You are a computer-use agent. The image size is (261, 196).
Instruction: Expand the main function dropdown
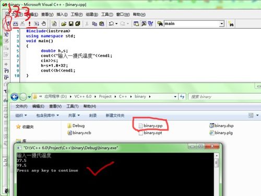(x=221, y=24)
